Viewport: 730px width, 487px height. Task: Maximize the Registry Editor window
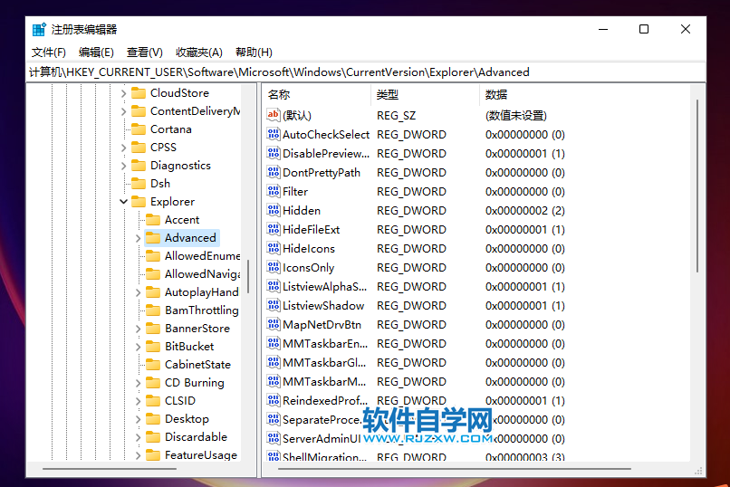[x=644, y=29]
